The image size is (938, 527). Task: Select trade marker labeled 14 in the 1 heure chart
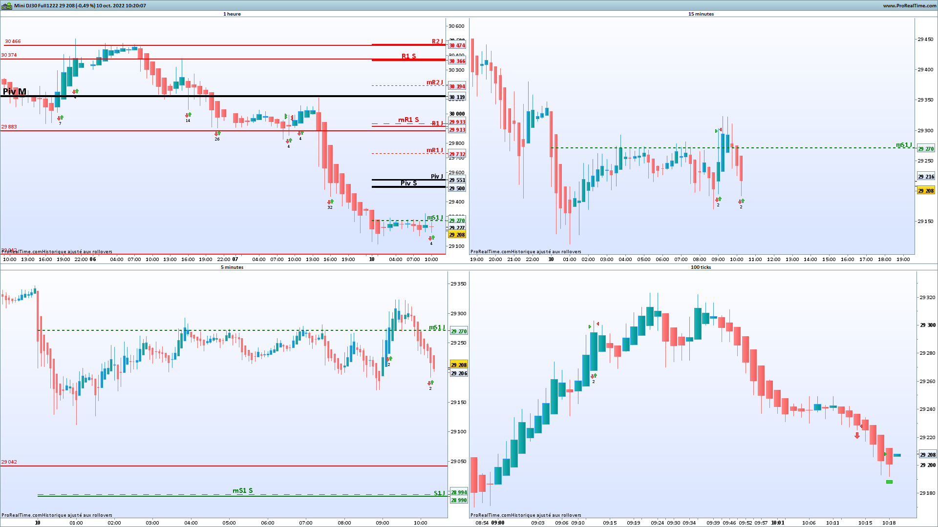click(188, 116)
